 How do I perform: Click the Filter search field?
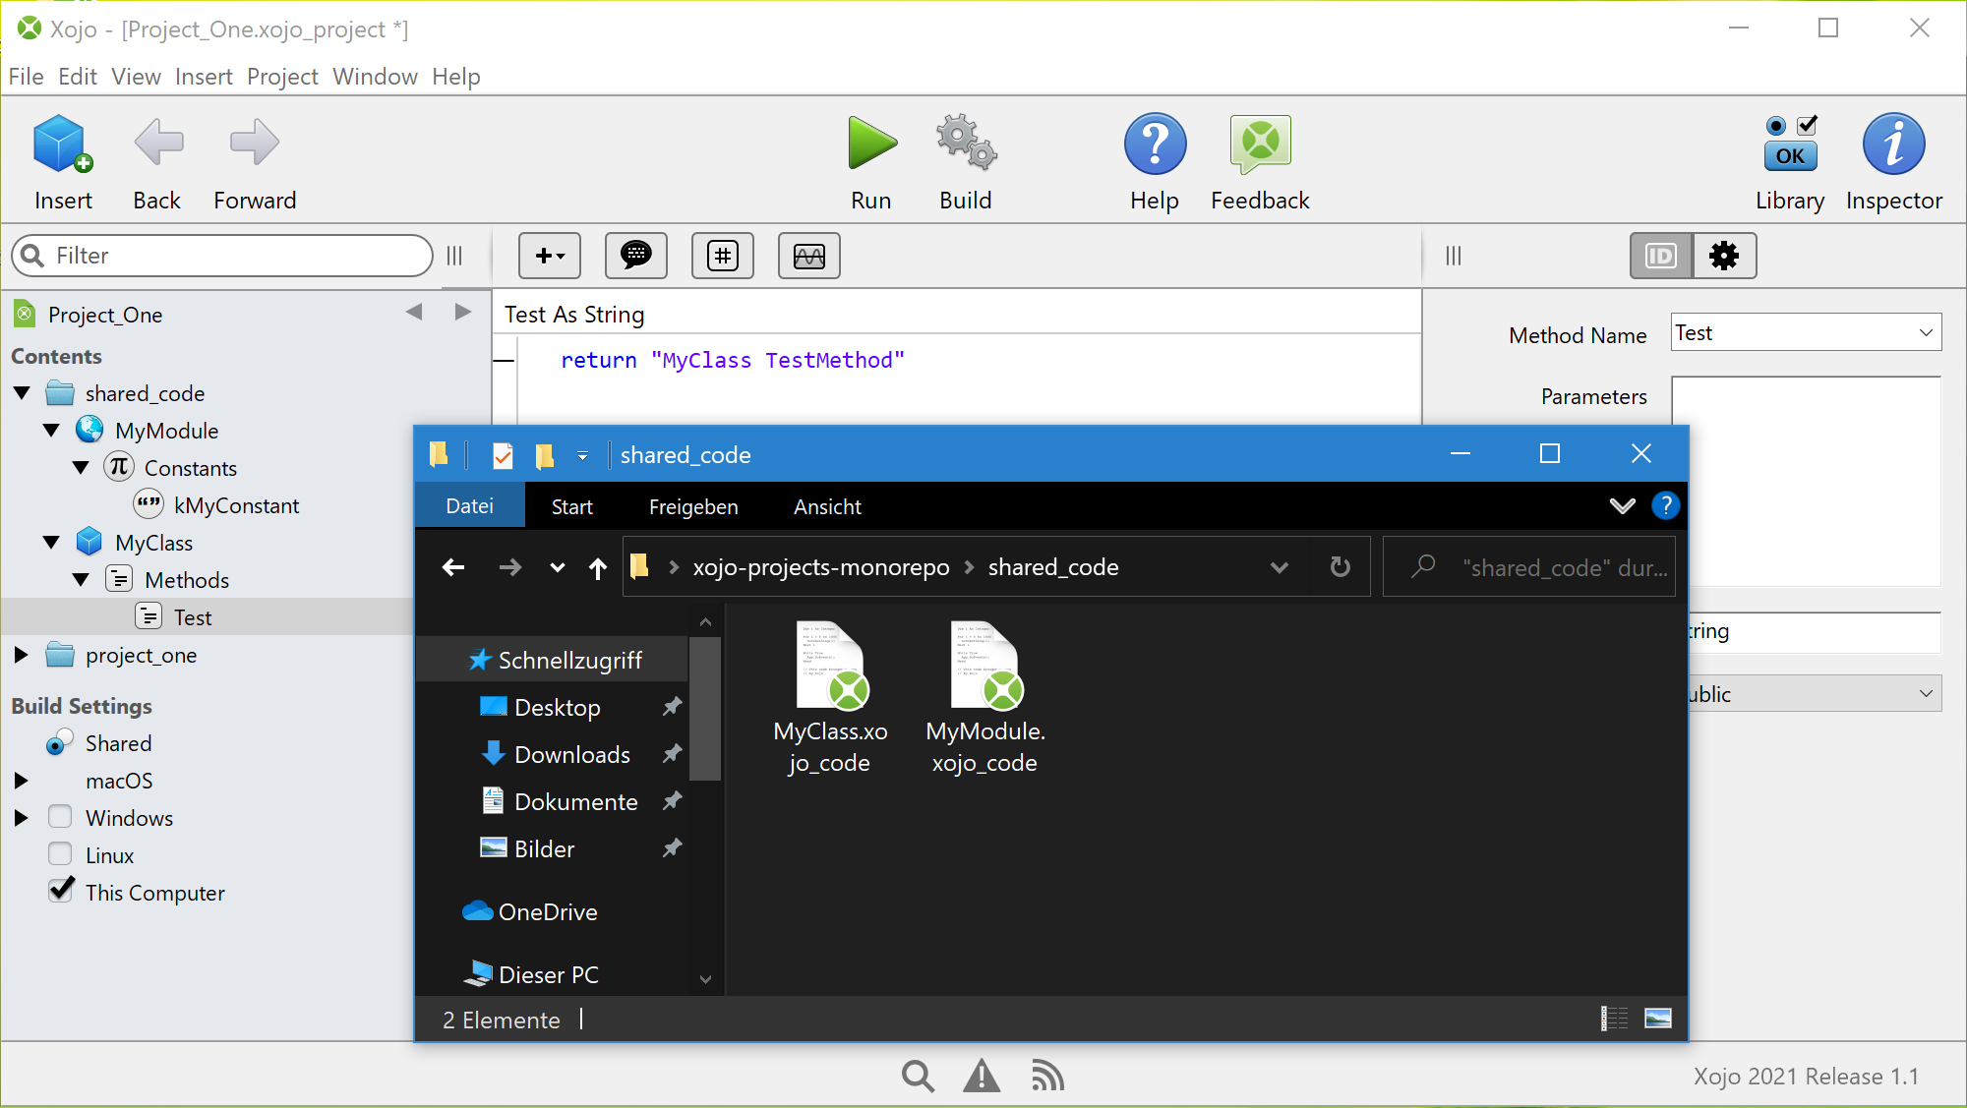(x=222, y=256)
